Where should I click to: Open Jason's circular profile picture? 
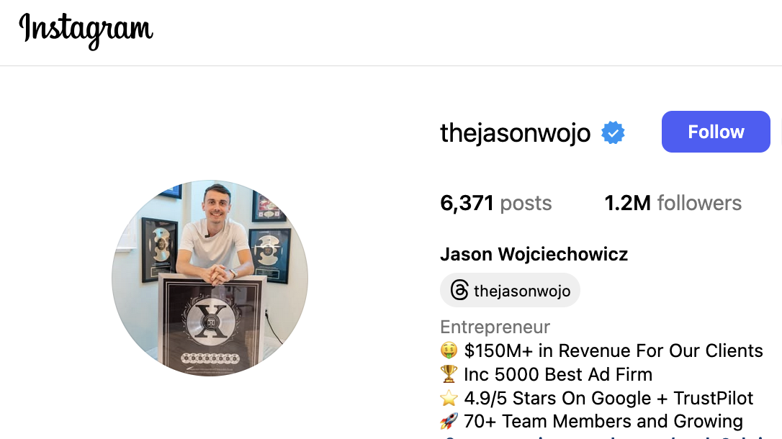point(210,278)
